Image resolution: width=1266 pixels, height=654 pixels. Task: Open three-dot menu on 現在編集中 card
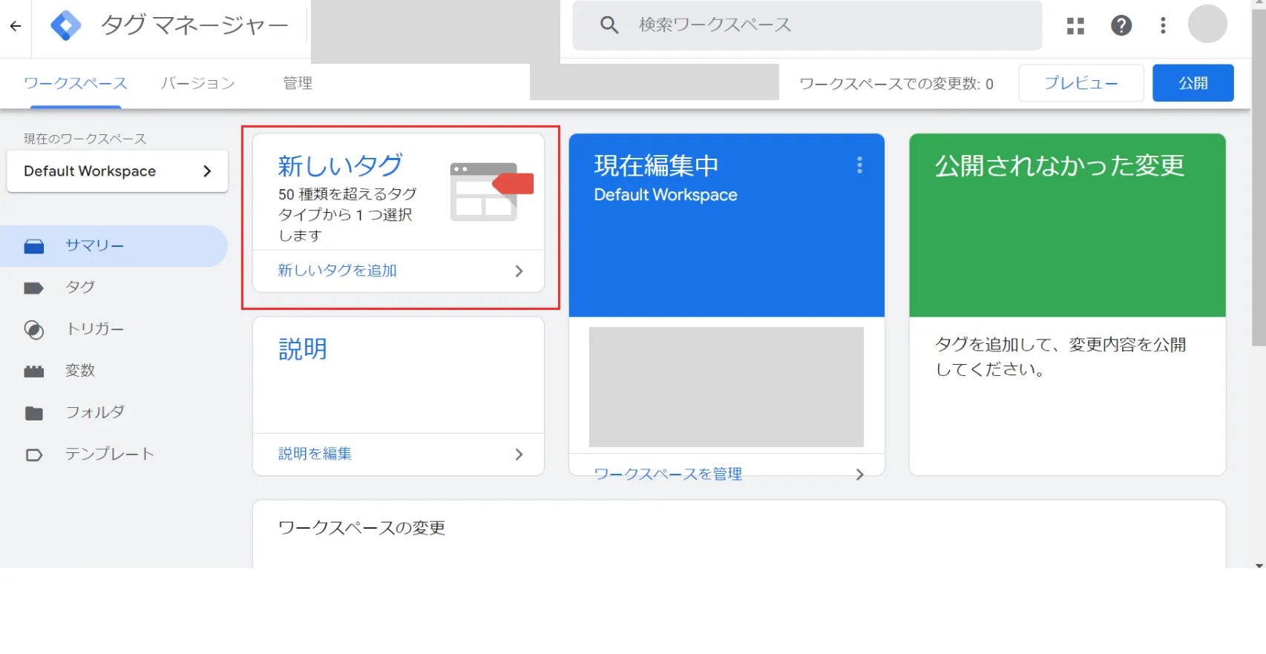[x=859, y=165]
